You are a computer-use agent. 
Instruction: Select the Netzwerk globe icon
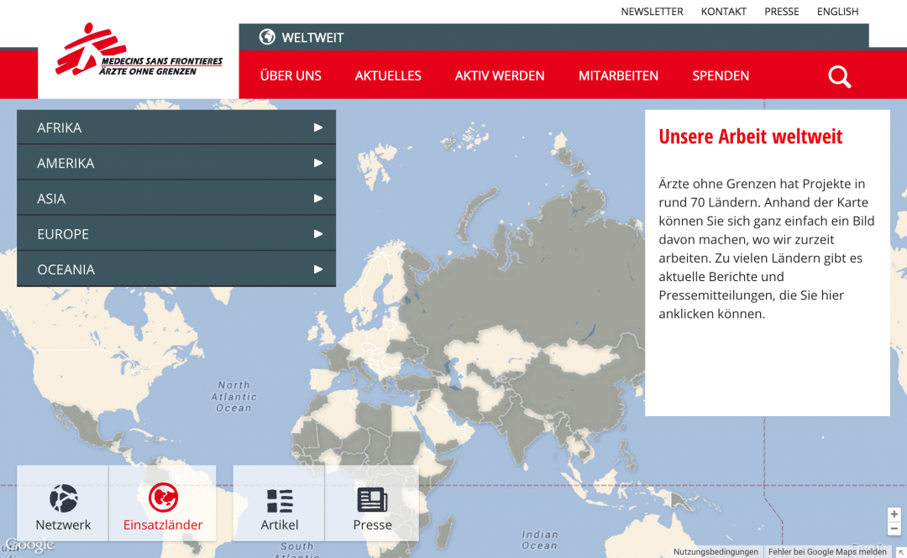63,498
